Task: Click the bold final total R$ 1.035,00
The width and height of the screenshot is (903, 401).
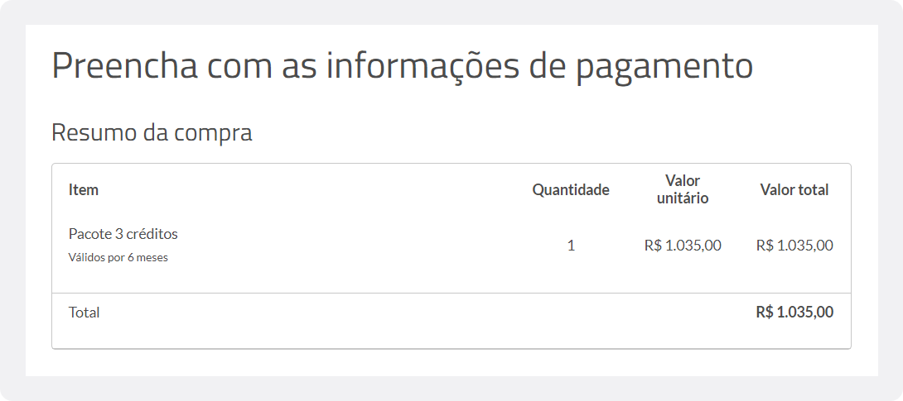Action: (794, 313)
